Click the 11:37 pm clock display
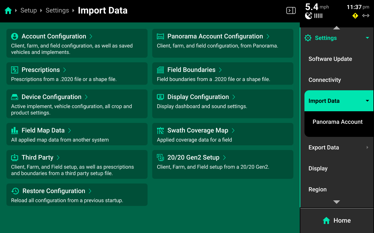Viewport: 374px width, 233px height. (358, 7)
